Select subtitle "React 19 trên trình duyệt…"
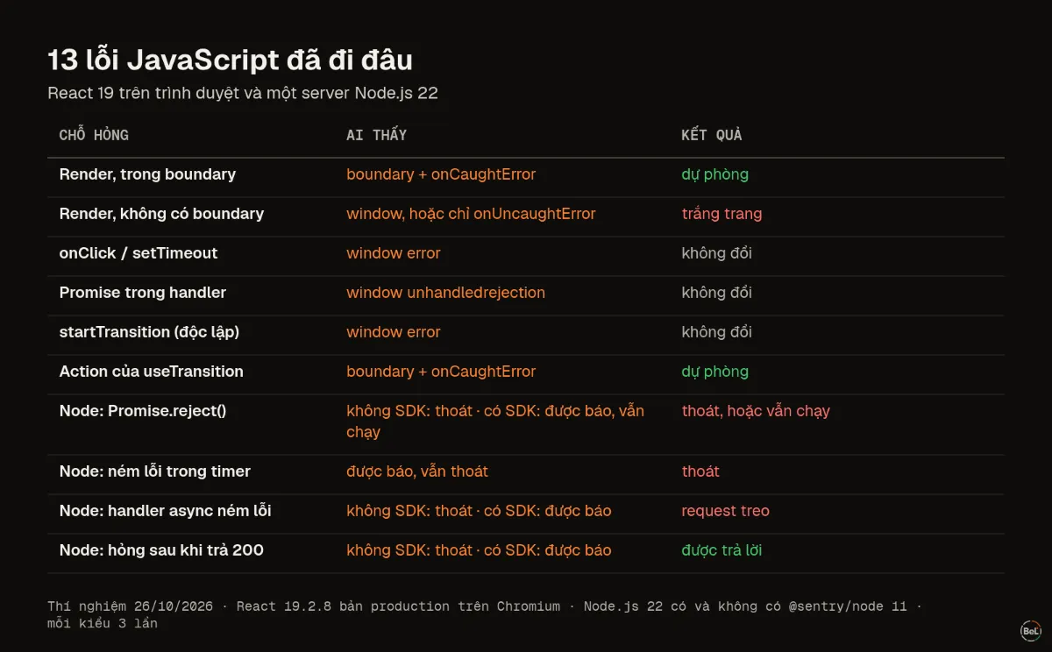Viewport: 1052px width, 652px height. pos(243,93)
